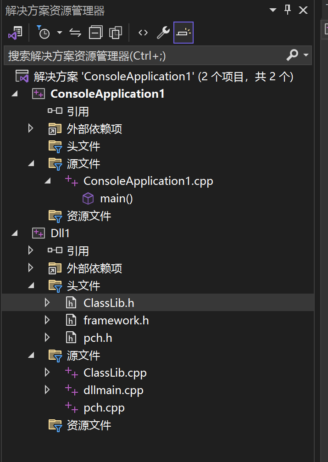Screen dimensions: 328x462
Task: Collapse All nodes toolbar icon
Action: (x=95, y=33)
